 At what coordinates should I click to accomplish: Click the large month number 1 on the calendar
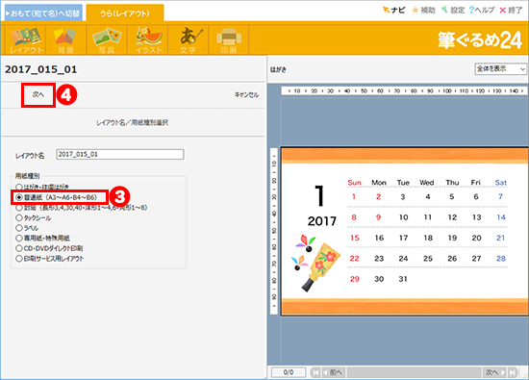click(x=319, y=195)
